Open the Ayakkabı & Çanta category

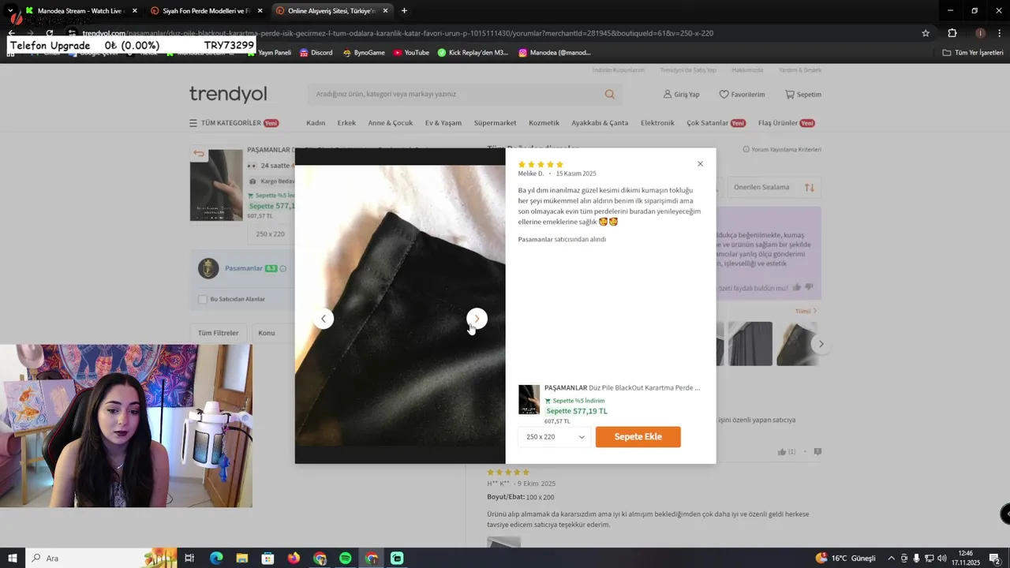[x=600, y=123]
